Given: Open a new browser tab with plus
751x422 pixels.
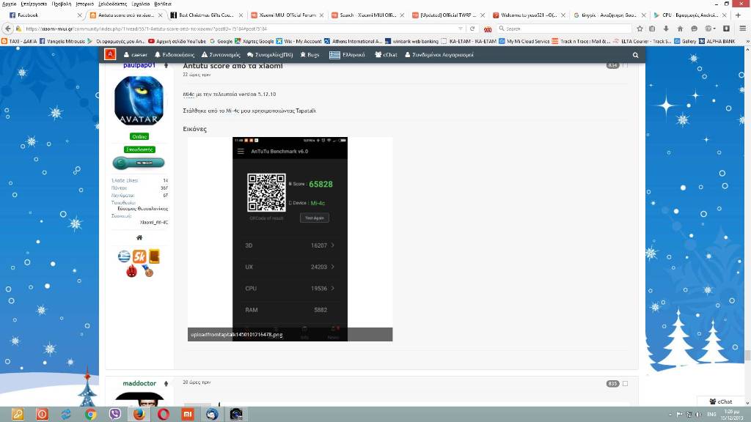Looking at the screenshot, I should [738, 15].
